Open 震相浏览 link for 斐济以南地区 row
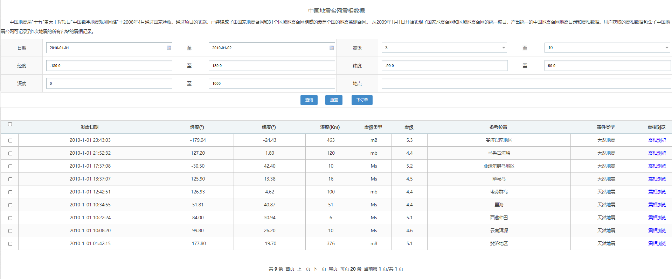672x279 pixels. [657, 140]
